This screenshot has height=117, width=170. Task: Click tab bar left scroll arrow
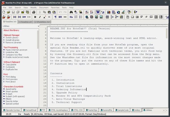point(164,110)
